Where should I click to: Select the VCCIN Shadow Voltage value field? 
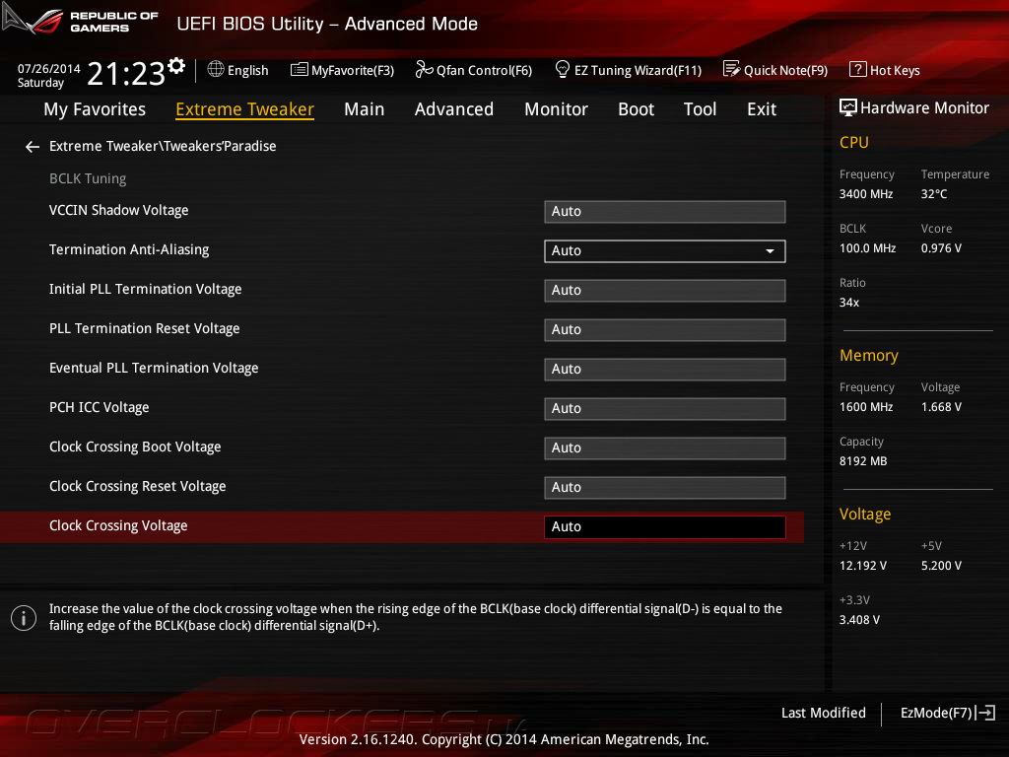[665, 212]
